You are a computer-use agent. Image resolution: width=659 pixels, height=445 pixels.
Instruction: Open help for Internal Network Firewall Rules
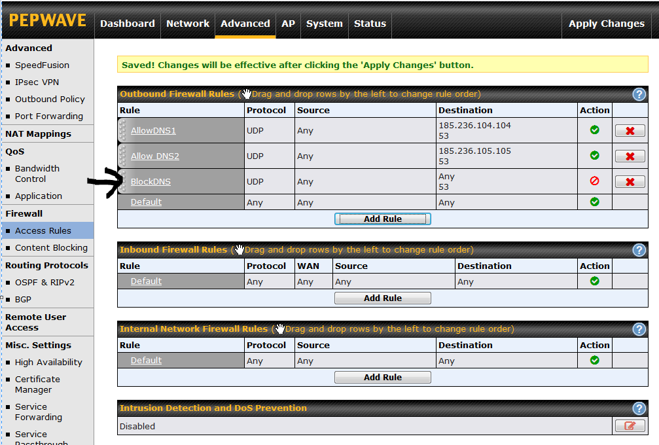click(x=639, y=329)
